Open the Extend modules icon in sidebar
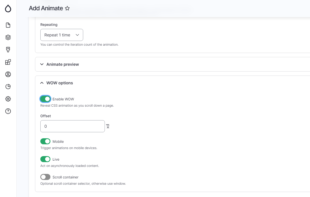 coord(8,62)
